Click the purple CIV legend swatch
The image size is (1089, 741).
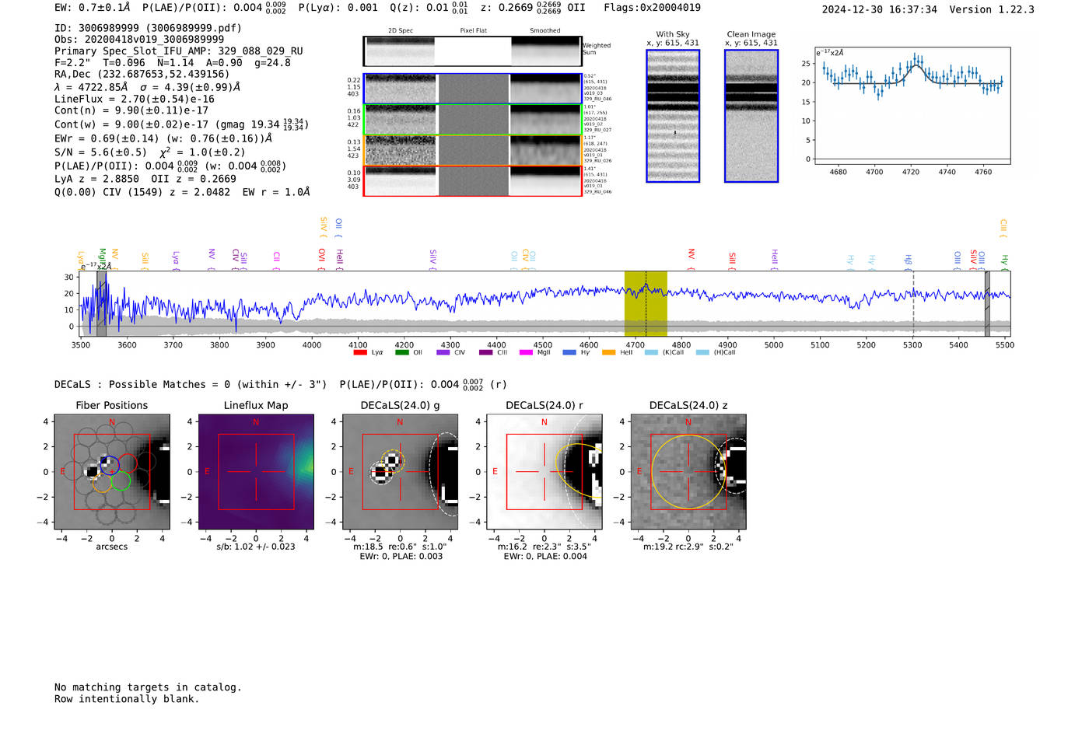coord(443,352)
